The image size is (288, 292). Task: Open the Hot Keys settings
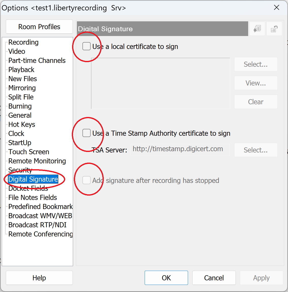[22, 124]
